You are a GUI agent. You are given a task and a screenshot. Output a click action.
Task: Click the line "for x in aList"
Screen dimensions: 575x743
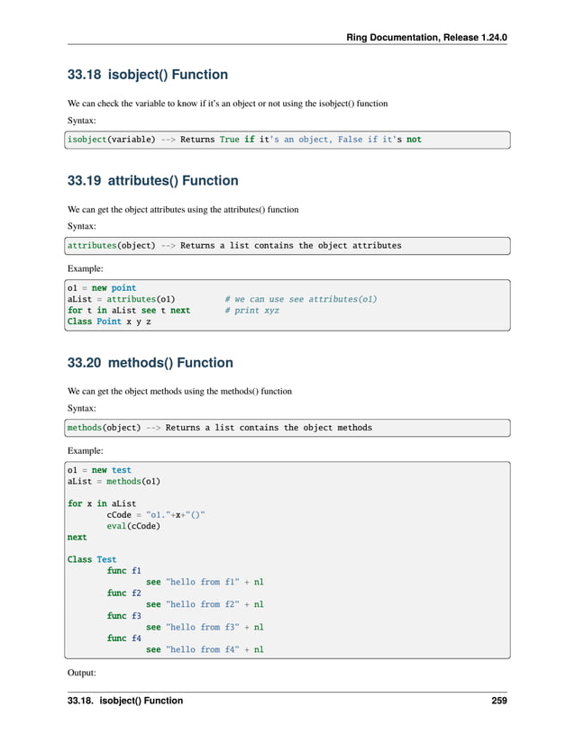[102, 503]
